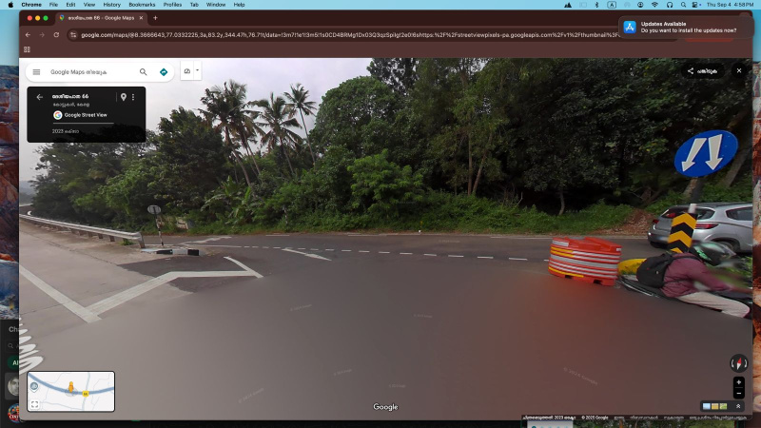Expand the minimap to full screen
Image resolution: width=761 pixels, height=428 pixels.
[x=35, y=404]
